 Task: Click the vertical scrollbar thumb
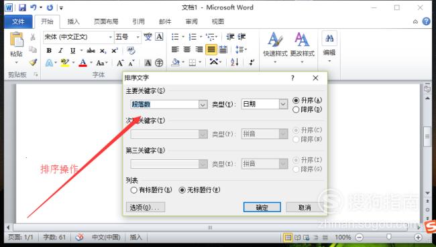427,137
